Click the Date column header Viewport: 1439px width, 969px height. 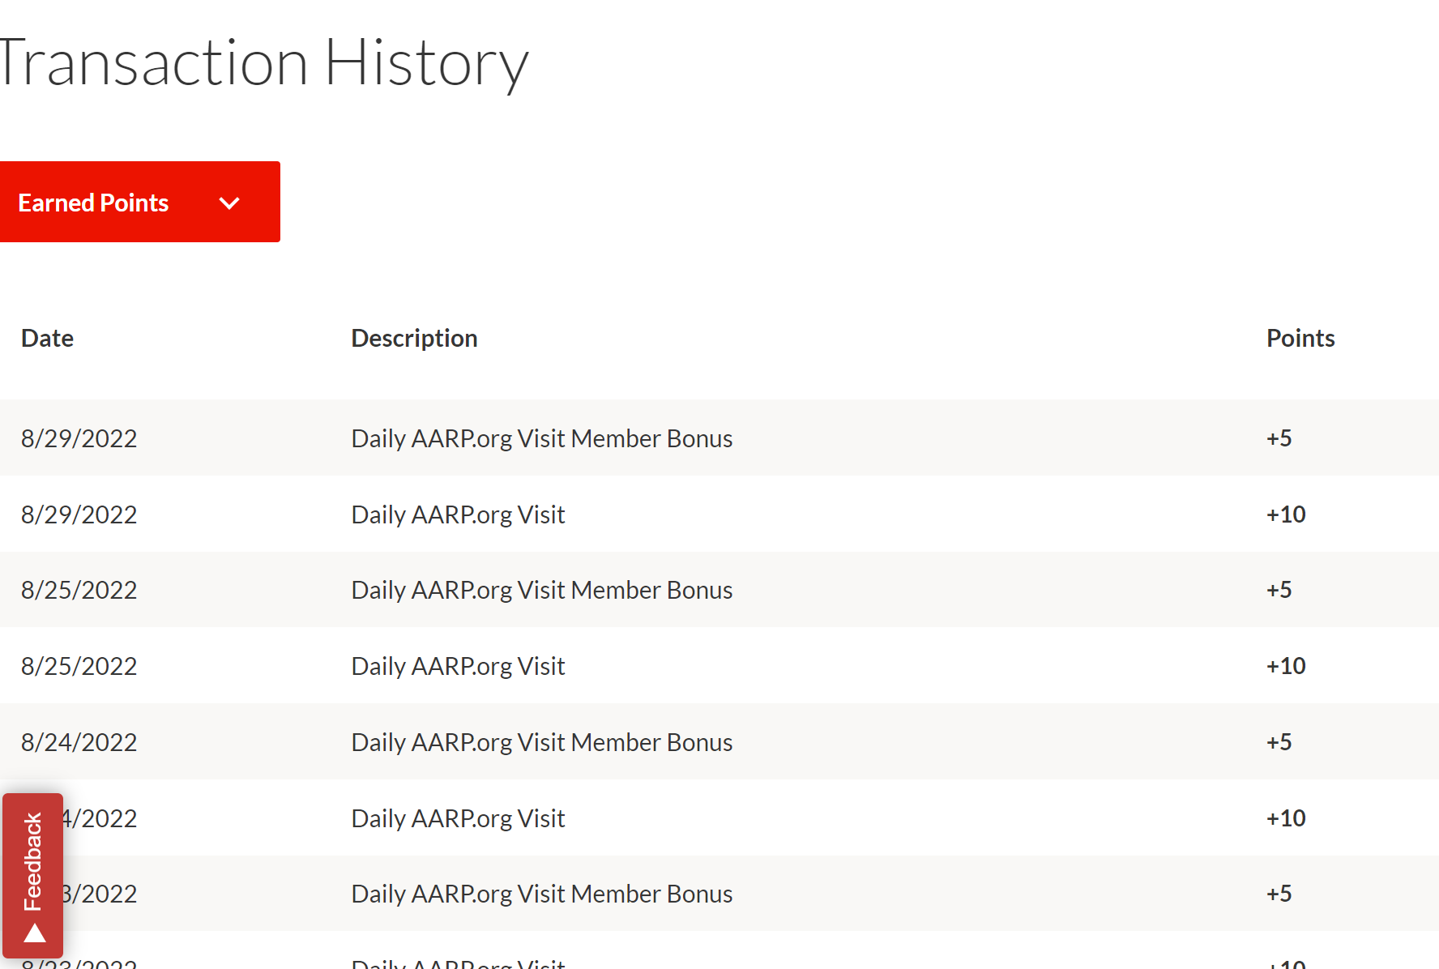[x=47, y=338]
